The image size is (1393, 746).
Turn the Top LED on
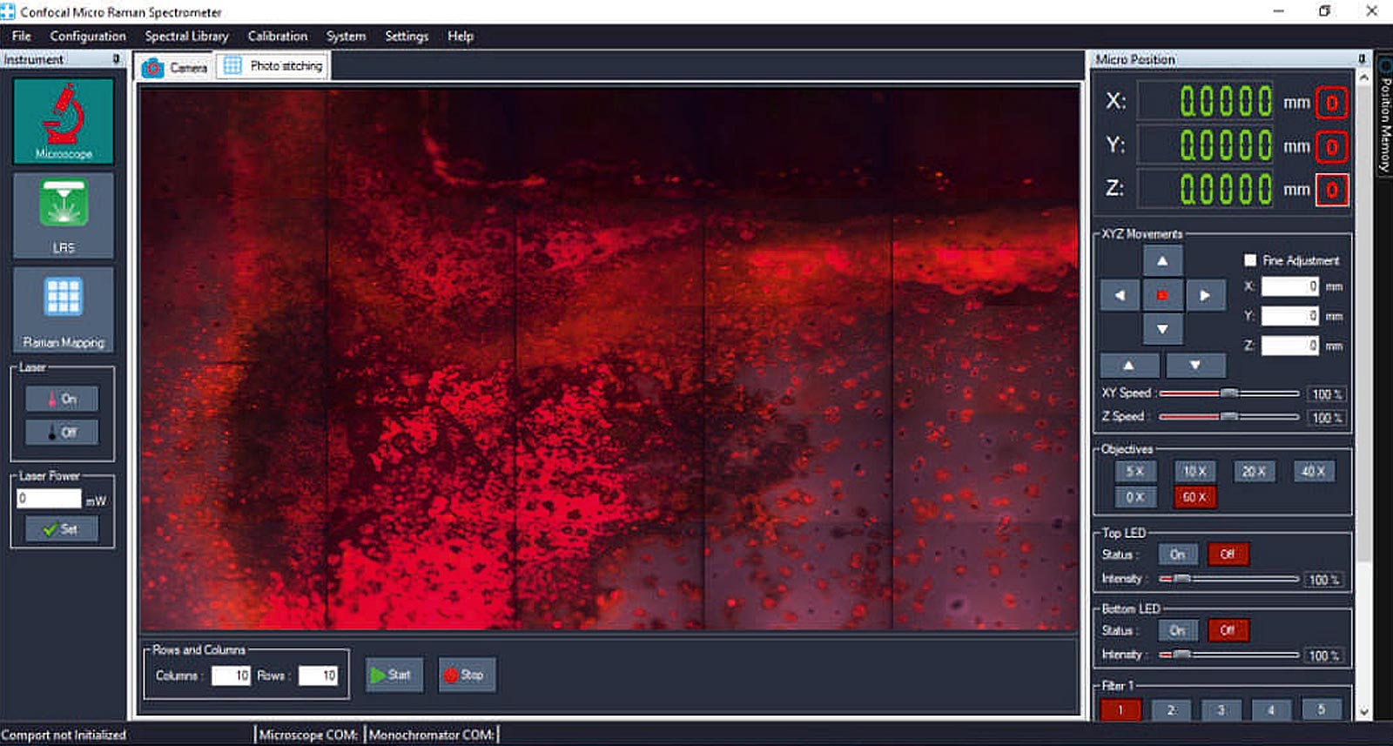(1177, 554)
